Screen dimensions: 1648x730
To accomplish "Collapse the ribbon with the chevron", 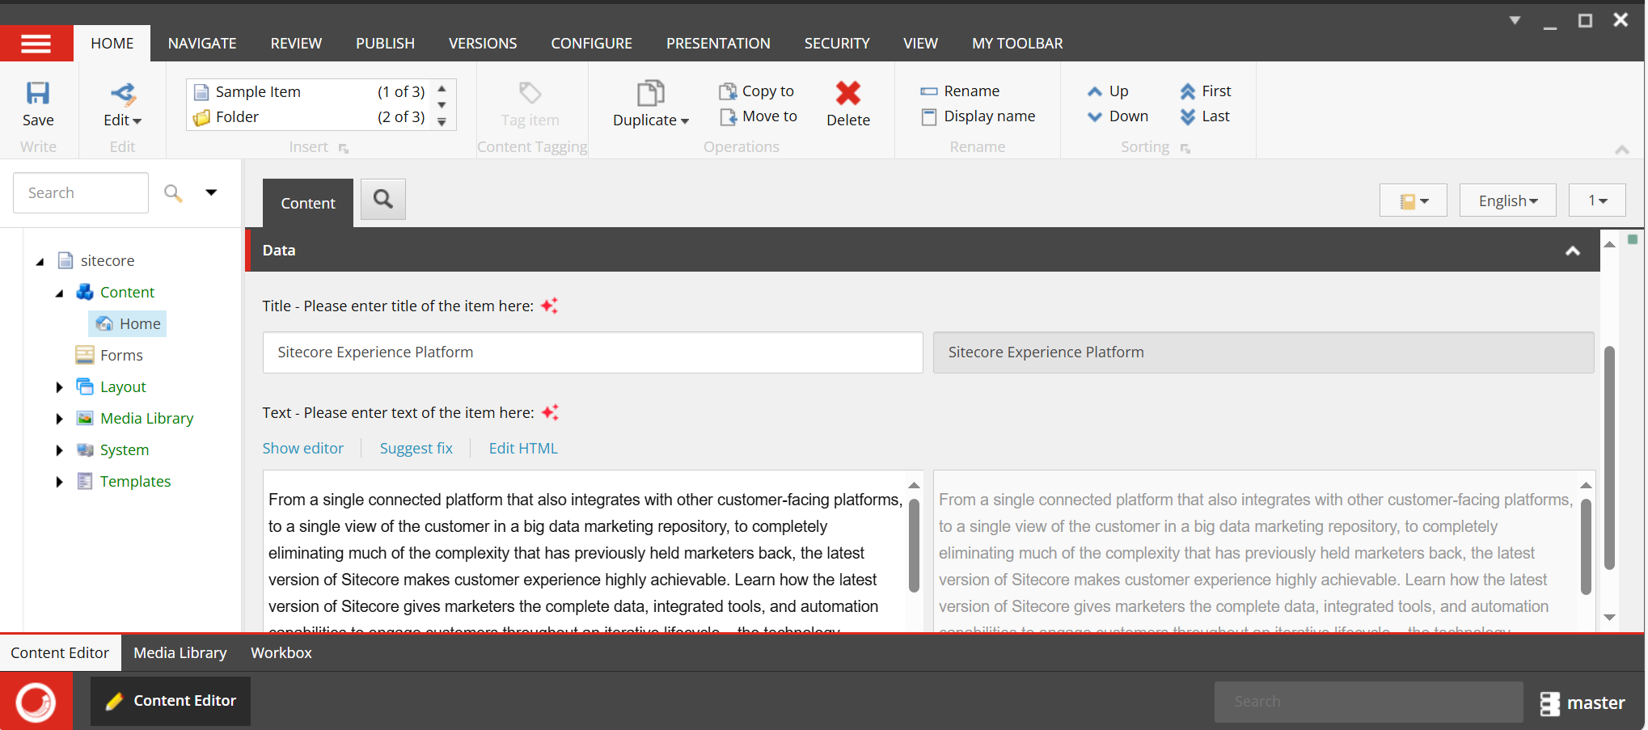I will coord(1621,149).
